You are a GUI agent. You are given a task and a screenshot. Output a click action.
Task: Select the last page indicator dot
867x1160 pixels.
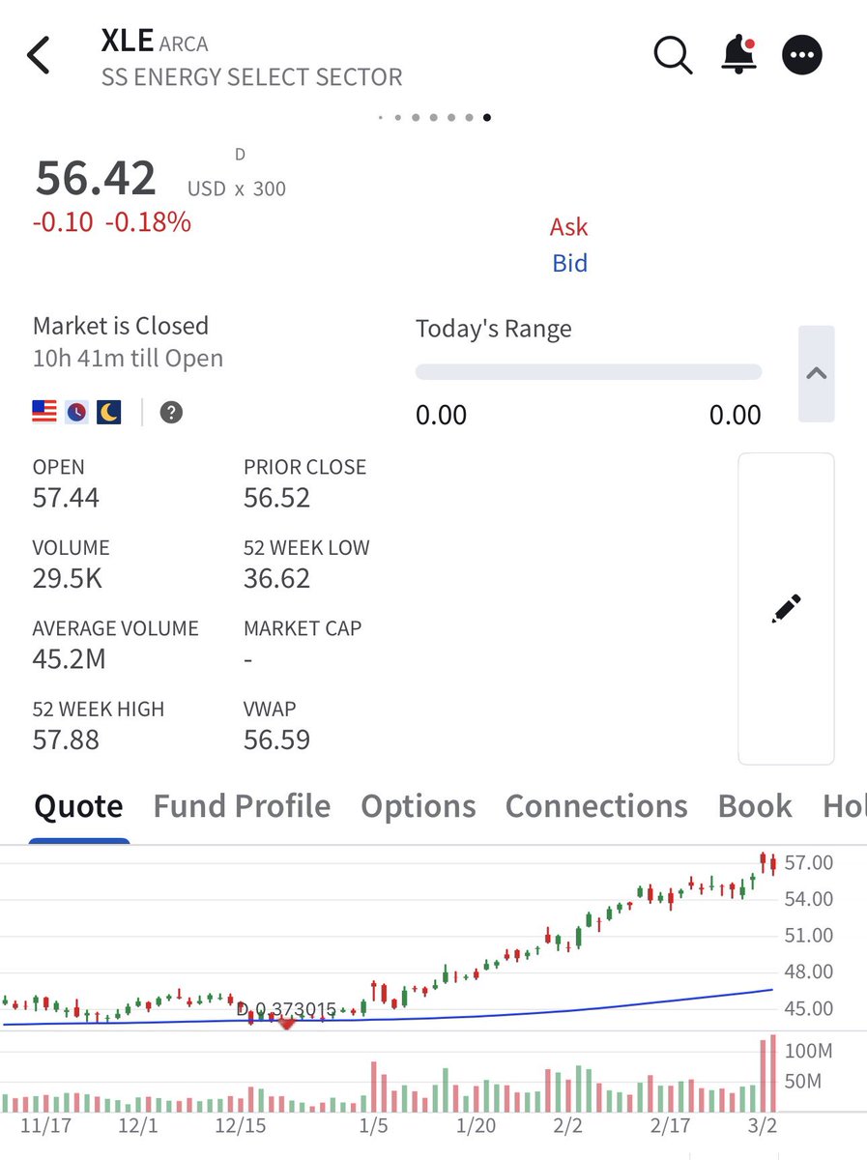[487, 118]
